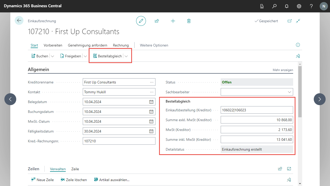Click the scrollbar down arrow

coord(300,183)
